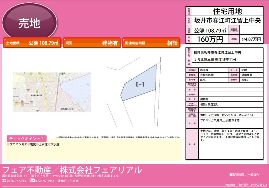This screenshot has width=269, height=188.
Task: Click the 坂井市春江町江留上中央 location cell
Action: pos(227,21)
